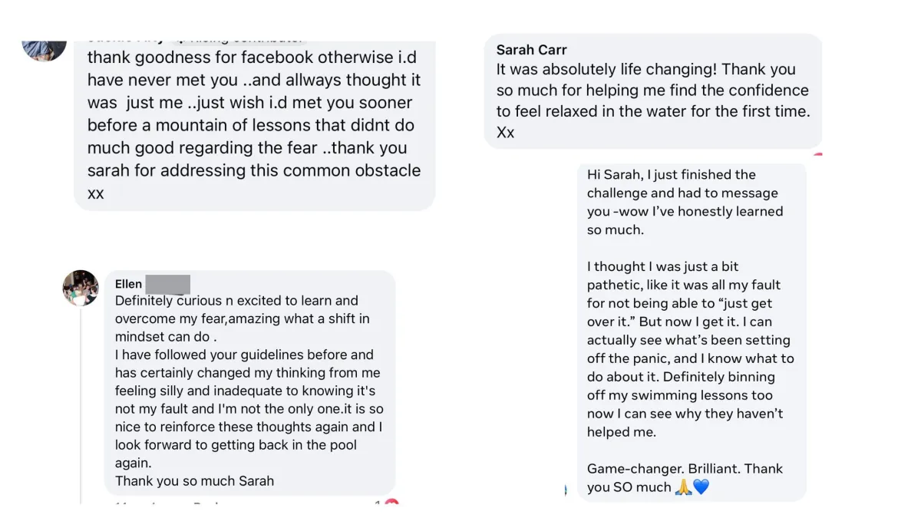Click the reaction count beside the heart icon
This screenshot has width=921, height=518.
click(x=378, y=503)
